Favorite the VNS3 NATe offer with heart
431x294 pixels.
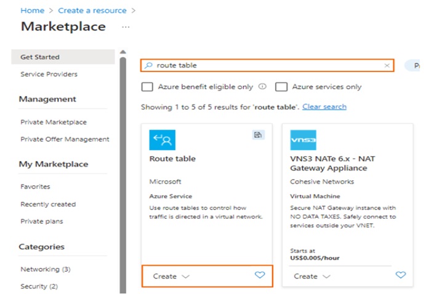(401, 276)
